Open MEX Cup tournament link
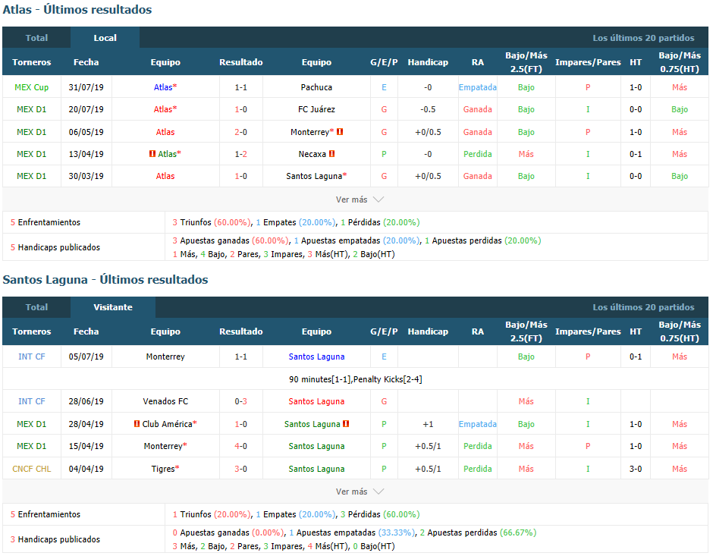Image resolution: width=713 pixels, height=556 pixels. 31,87
